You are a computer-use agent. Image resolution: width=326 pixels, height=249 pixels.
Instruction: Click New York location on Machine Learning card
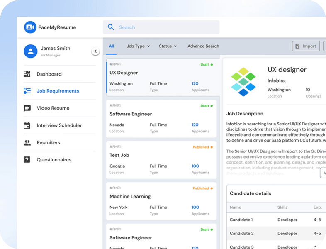118,207
